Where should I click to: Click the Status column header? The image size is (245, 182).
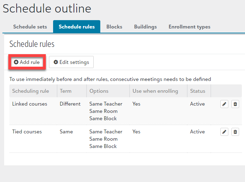(x=197, y=91)
